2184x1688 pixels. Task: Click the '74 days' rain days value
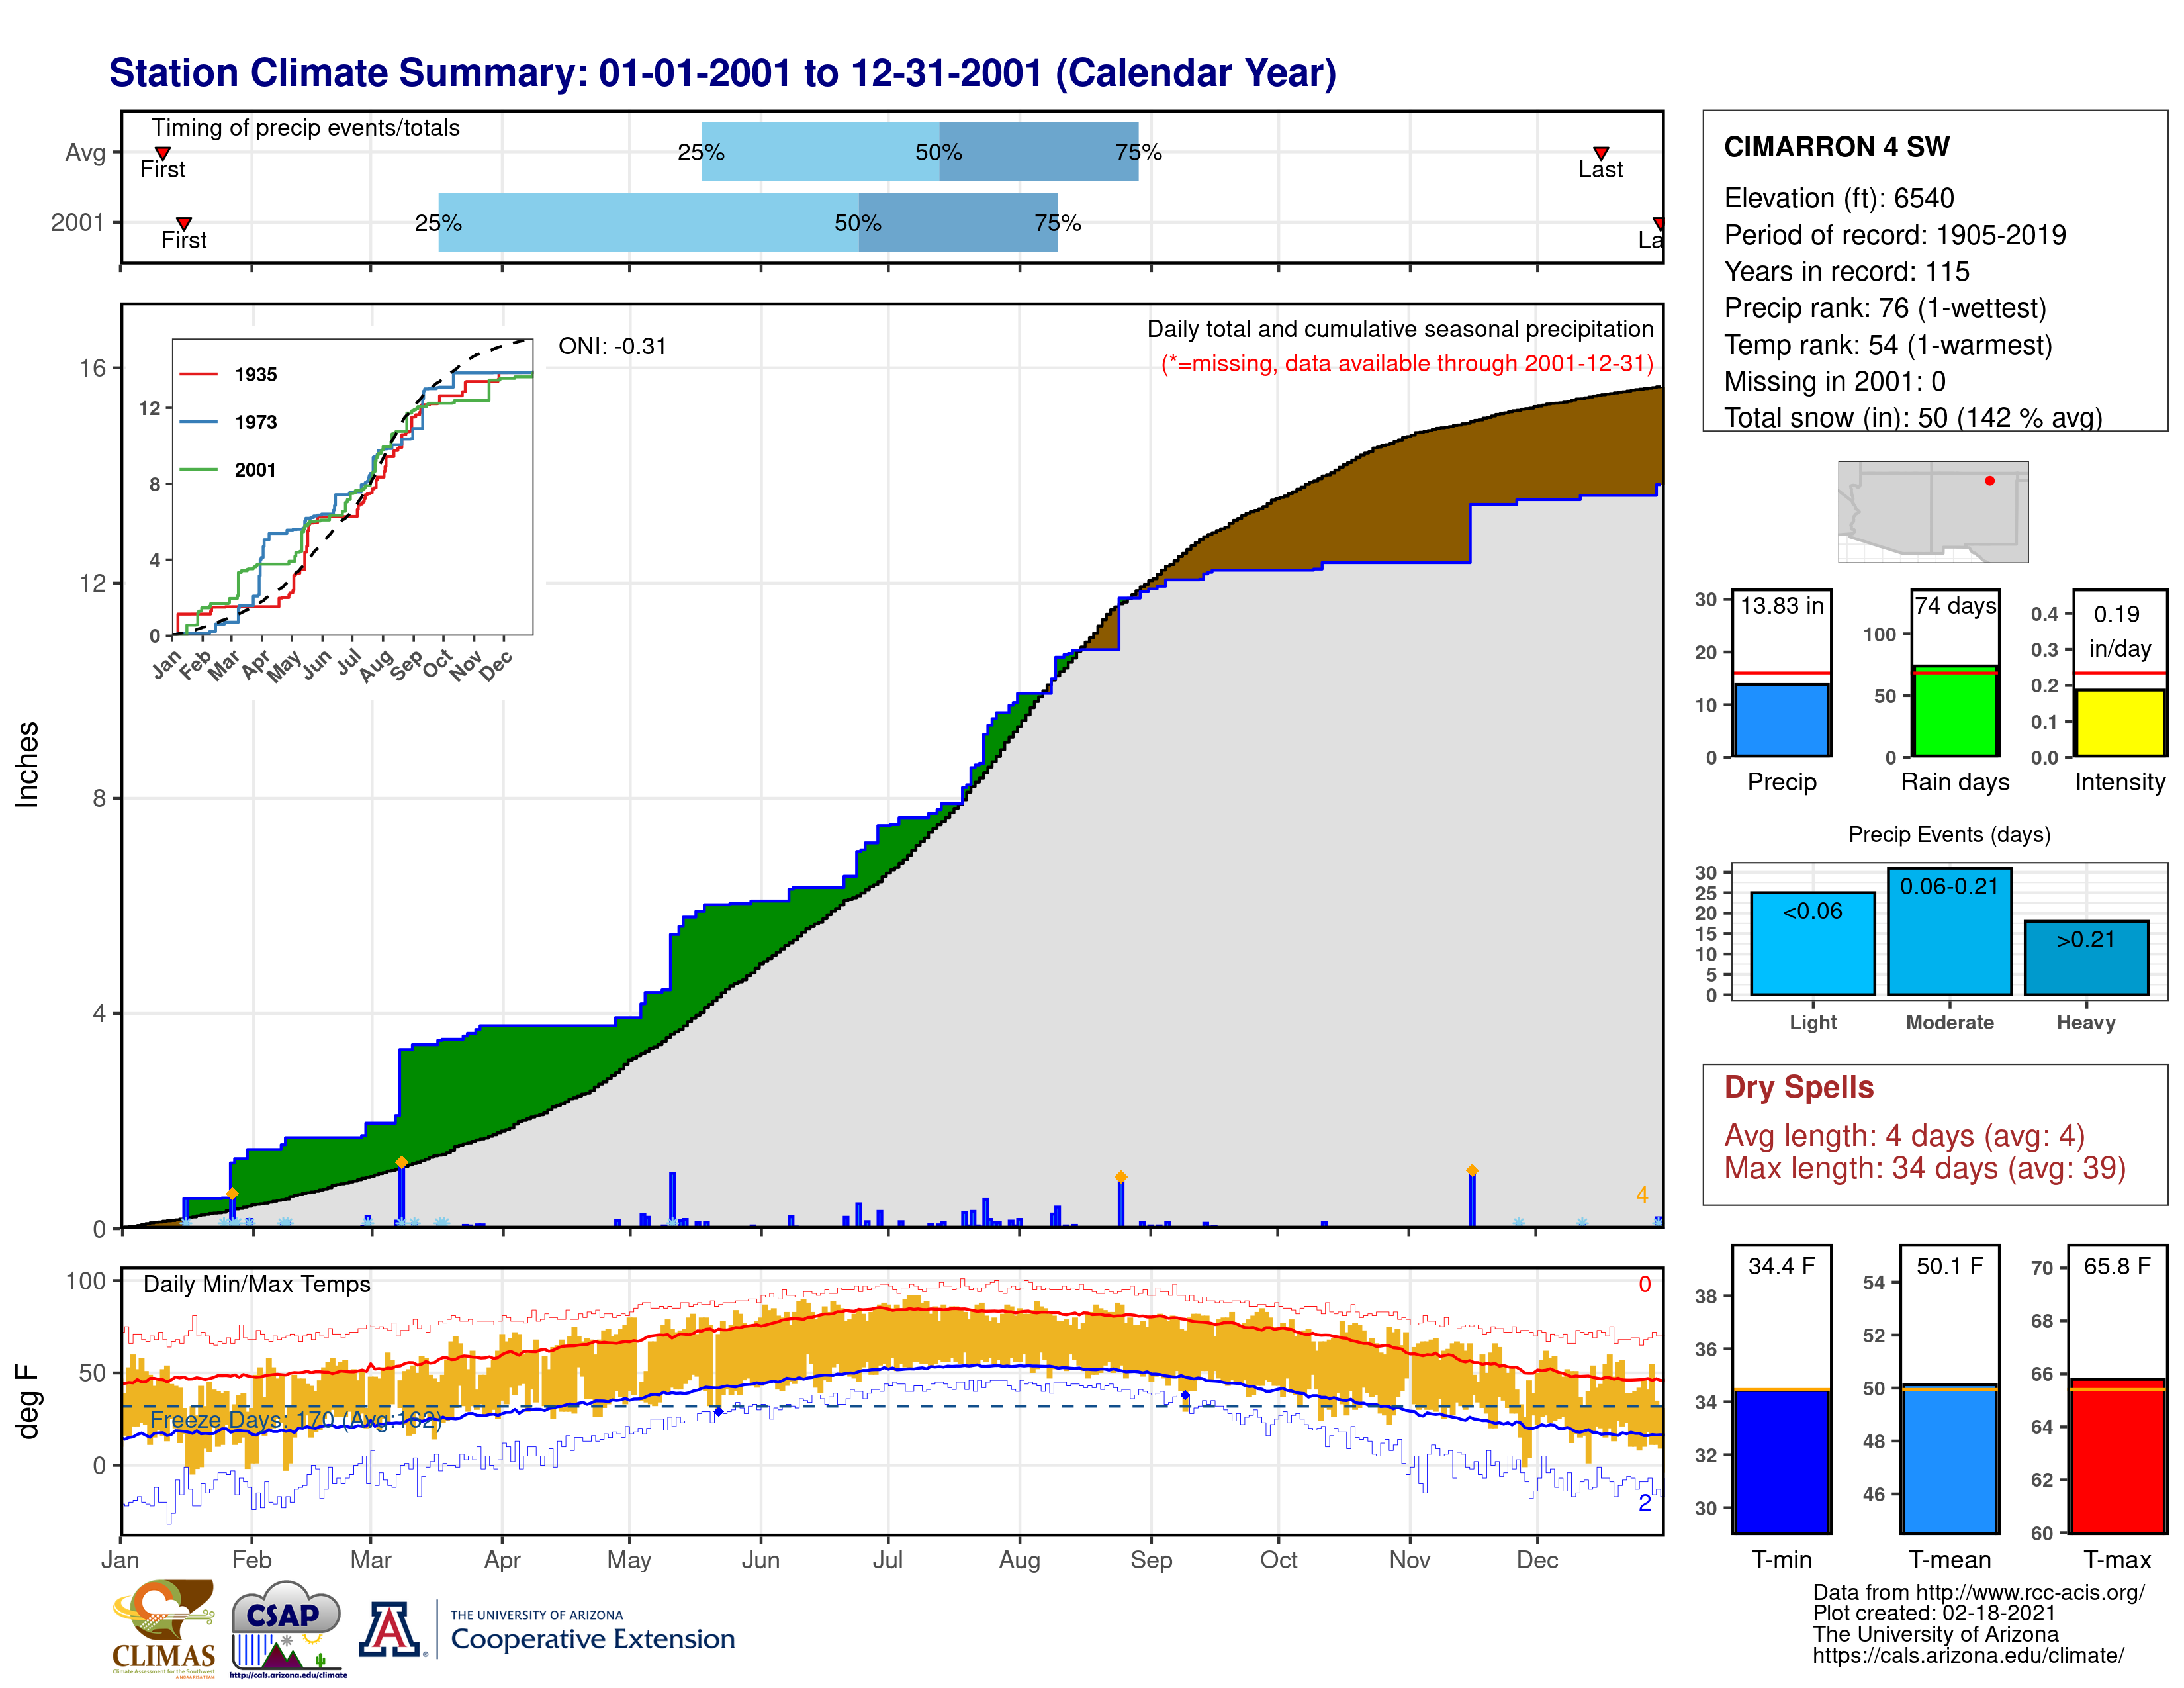pyautogui.click(x=1955, y=605)
